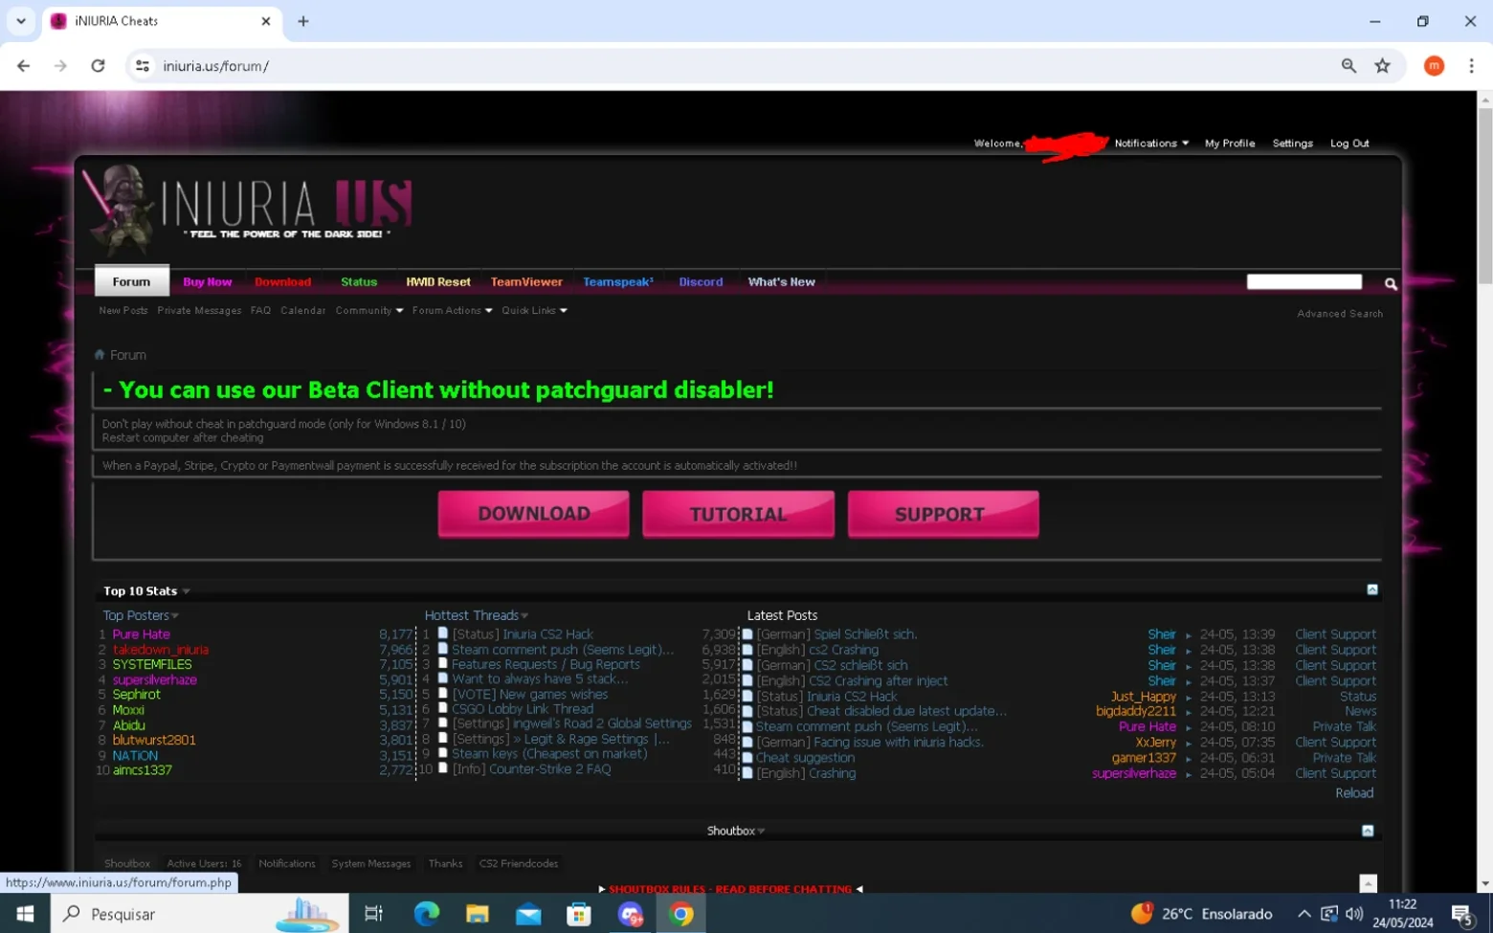The width and height of the screenshot is (1493, 933).
Task: Open thread '[VOTE] New games wishes'
Action: tap(529, 695)
